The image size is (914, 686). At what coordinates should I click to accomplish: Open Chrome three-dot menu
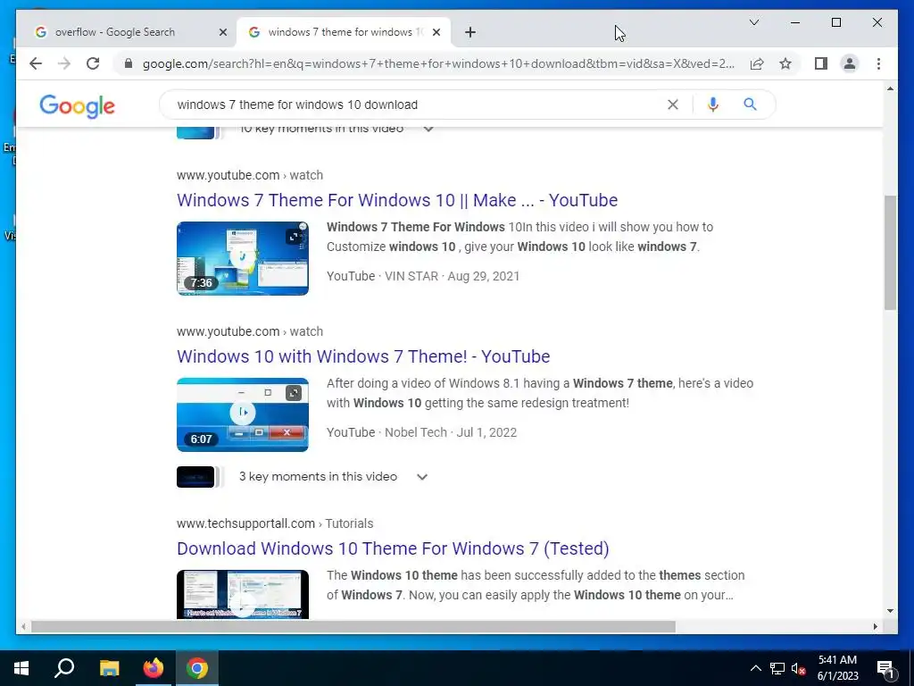pos(878,63)
